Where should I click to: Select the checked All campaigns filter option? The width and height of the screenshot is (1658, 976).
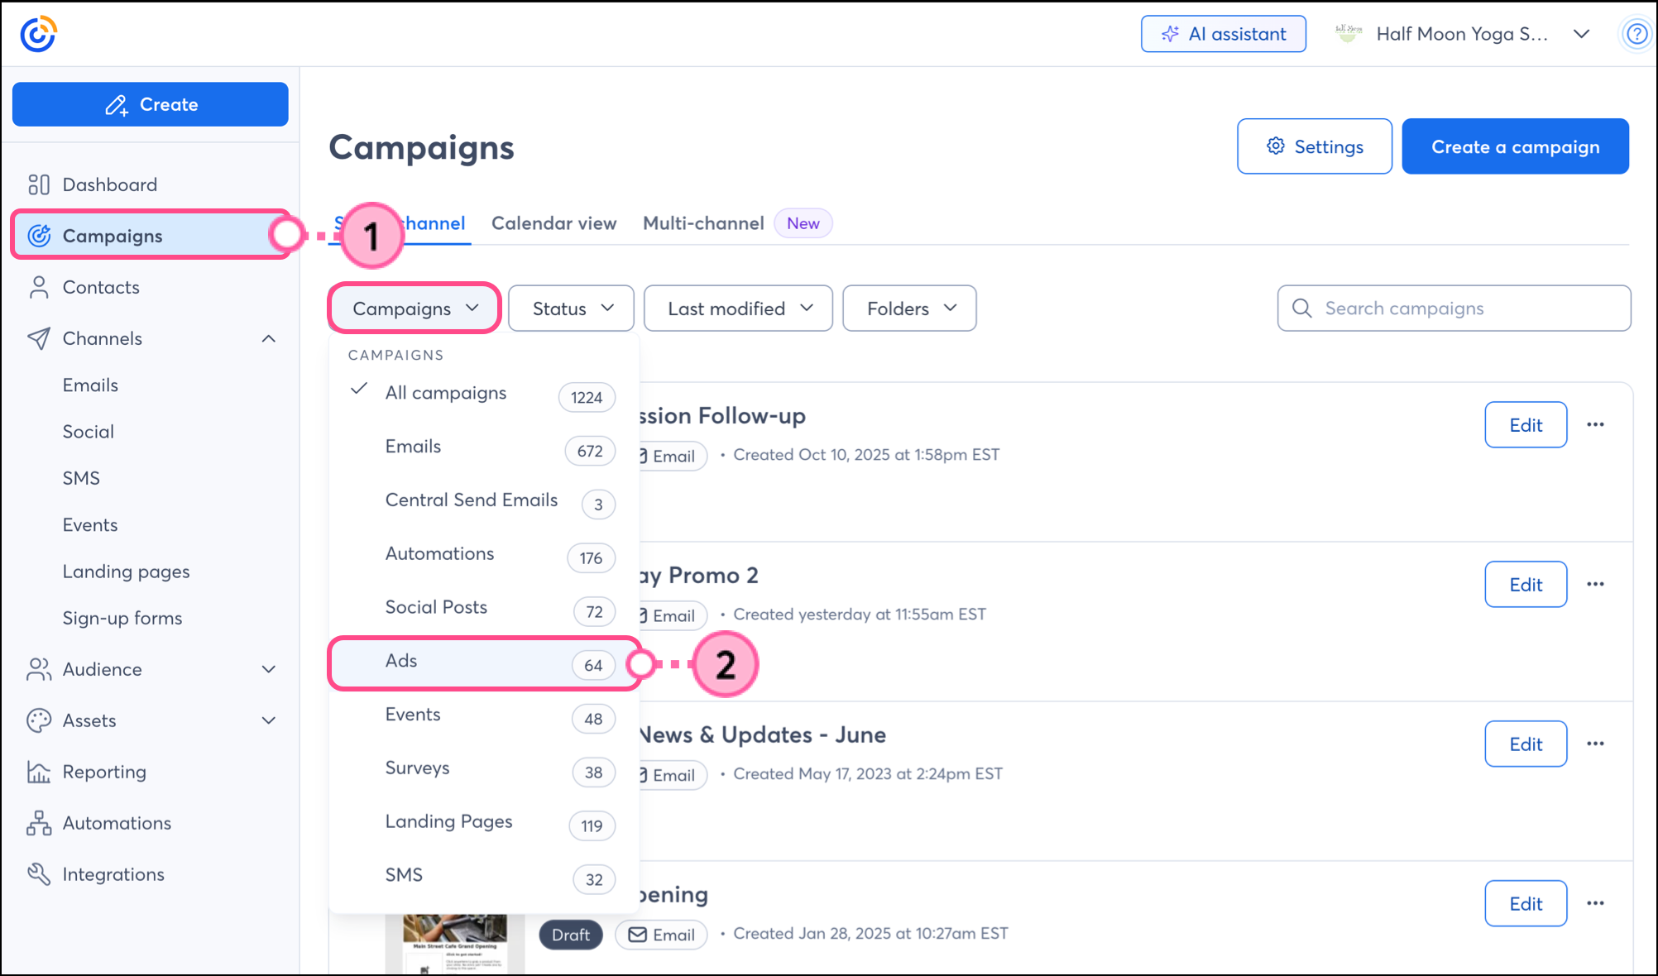[x=446, y=393]
